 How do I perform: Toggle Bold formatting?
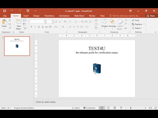pos(31,27)
